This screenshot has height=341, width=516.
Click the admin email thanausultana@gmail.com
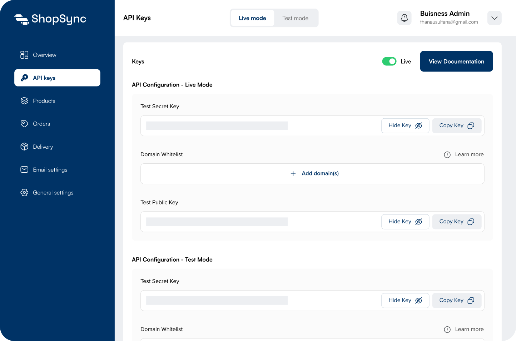tap(449, 22)
